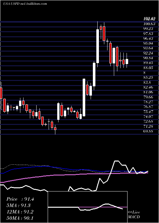Screen dimensions: 159x223
Task: Click the tallest white candlestick near 100
Action: click(x=98, y=46)
